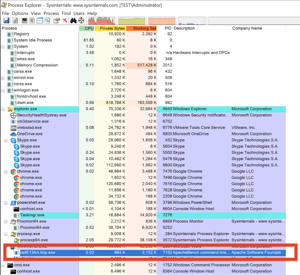Select the Taskmgr.exe process row
300x275 pixels.
click(x=32, y=215)
